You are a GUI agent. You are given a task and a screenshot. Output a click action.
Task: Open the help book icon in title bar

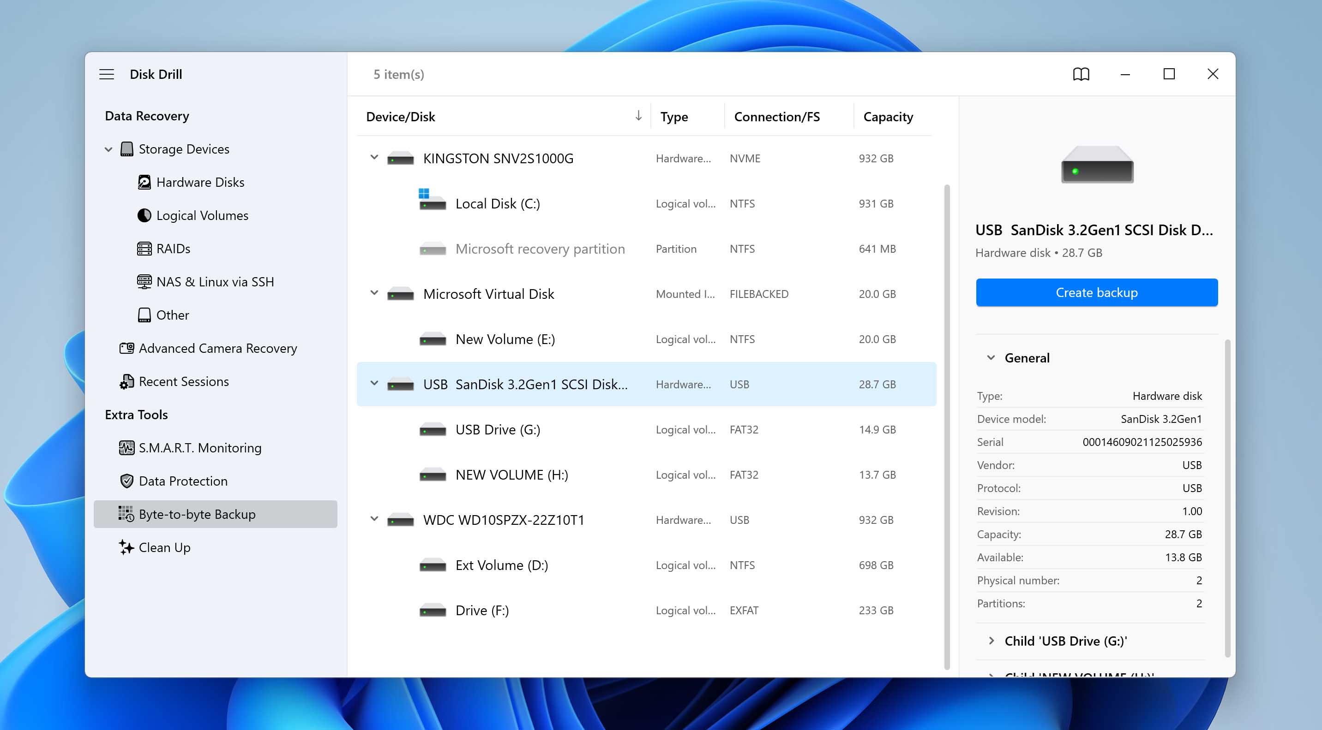(x=1081, y=74)
